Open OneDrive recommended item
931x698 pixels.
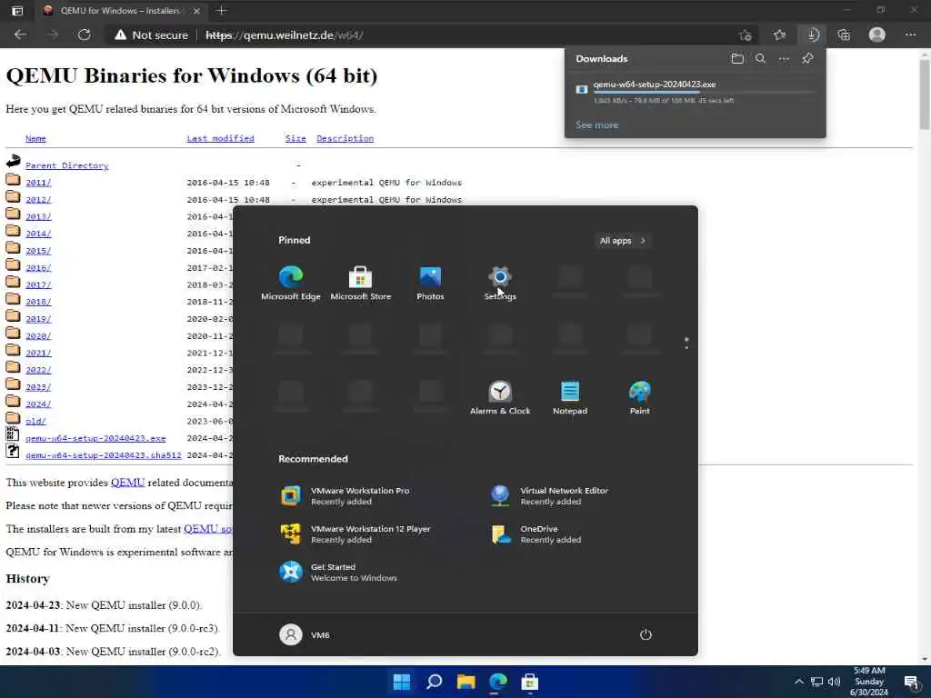coord(536,533)
